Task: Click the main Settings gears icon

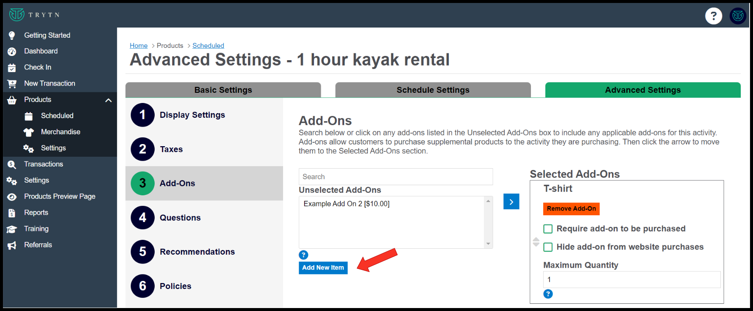Action: coord(12,180)
